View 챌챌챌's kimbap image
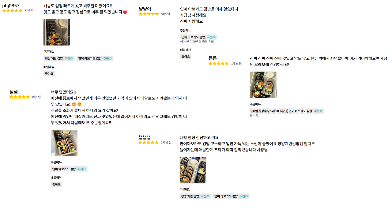Image resolution: width=392 pixels, height=208 pixels. click(193, 170)
